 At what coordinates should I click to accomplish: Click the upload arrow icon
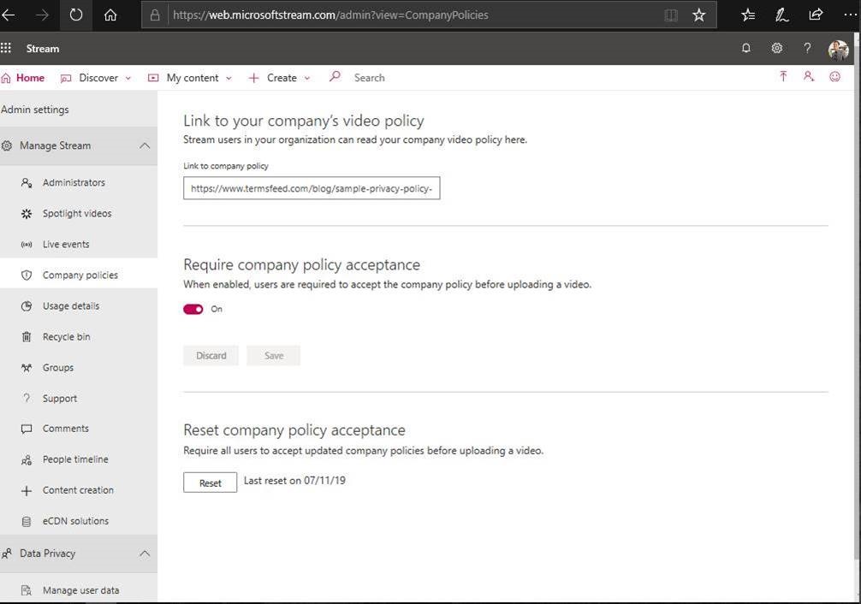click(x=782, y=77)
